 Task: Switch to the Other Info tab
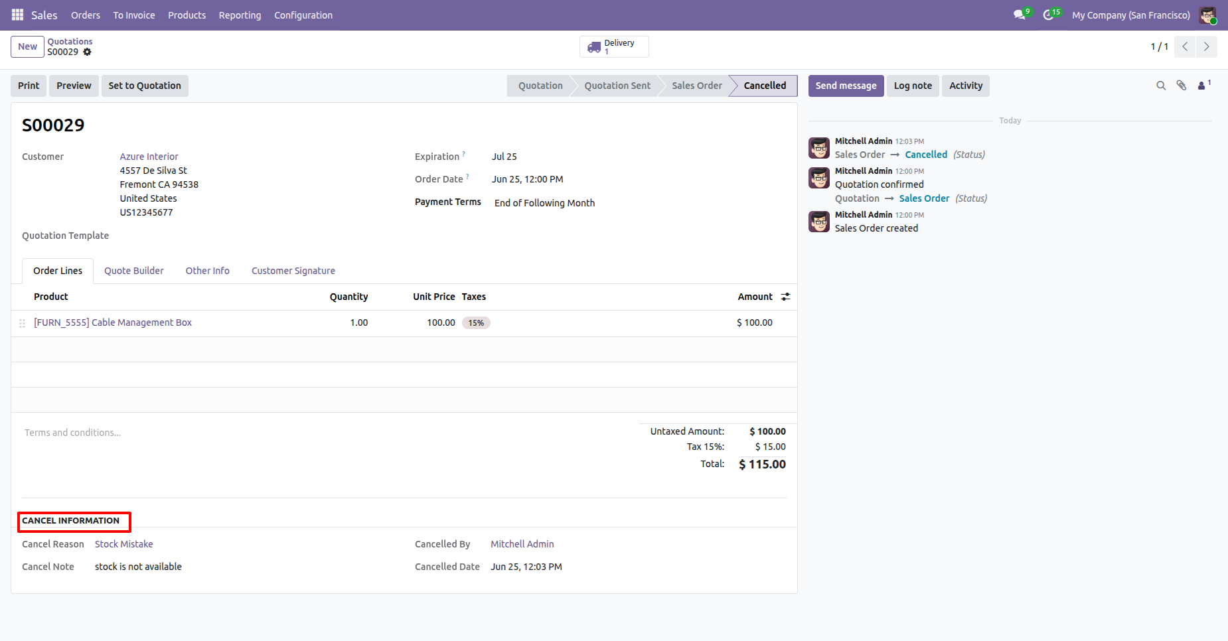point(207,271)
